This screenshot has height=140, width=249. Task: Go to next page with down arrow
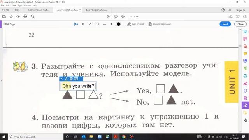click(123, 16)
